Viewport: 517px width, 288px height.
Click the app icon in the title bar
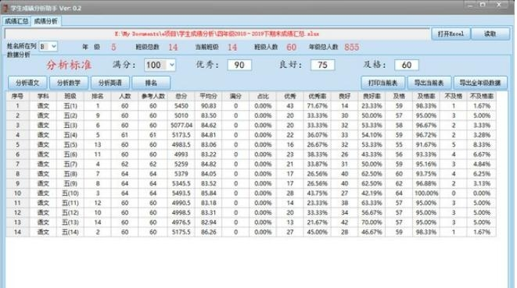(5, 8)
